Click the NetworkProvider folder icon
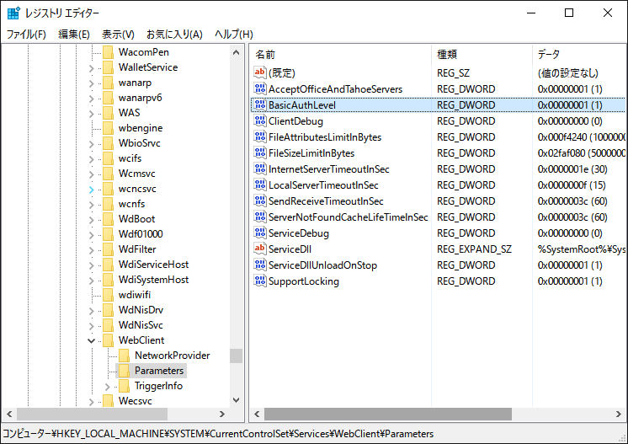Viewport: 628px width, 444px height. (x=124, y=356)
